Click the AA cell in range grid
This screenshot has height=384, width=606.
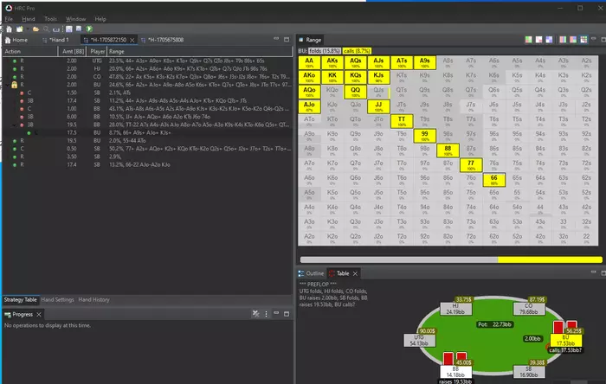(309, 62)
